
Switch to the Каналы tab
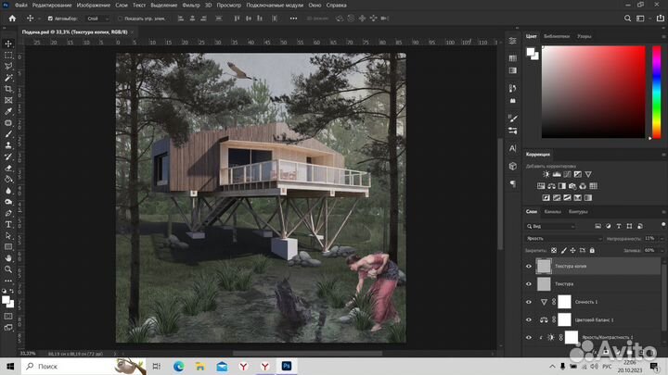[x=553, y=212]
